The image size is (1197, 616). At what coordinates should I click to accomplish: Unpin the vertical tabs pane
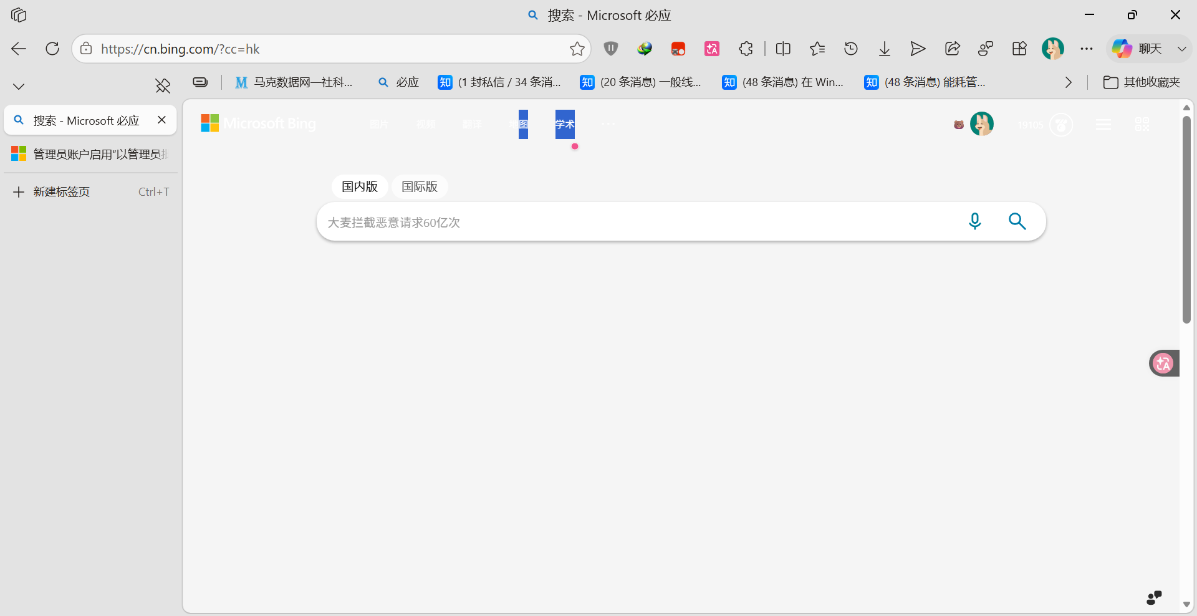[x=163, y=86]
